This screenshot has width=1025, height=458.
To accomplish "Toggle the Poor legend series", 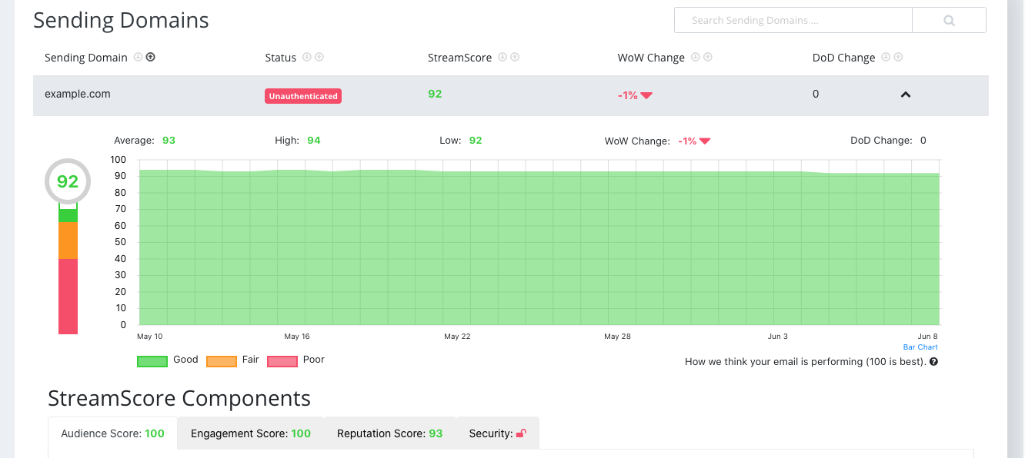I will coord(295,360).
